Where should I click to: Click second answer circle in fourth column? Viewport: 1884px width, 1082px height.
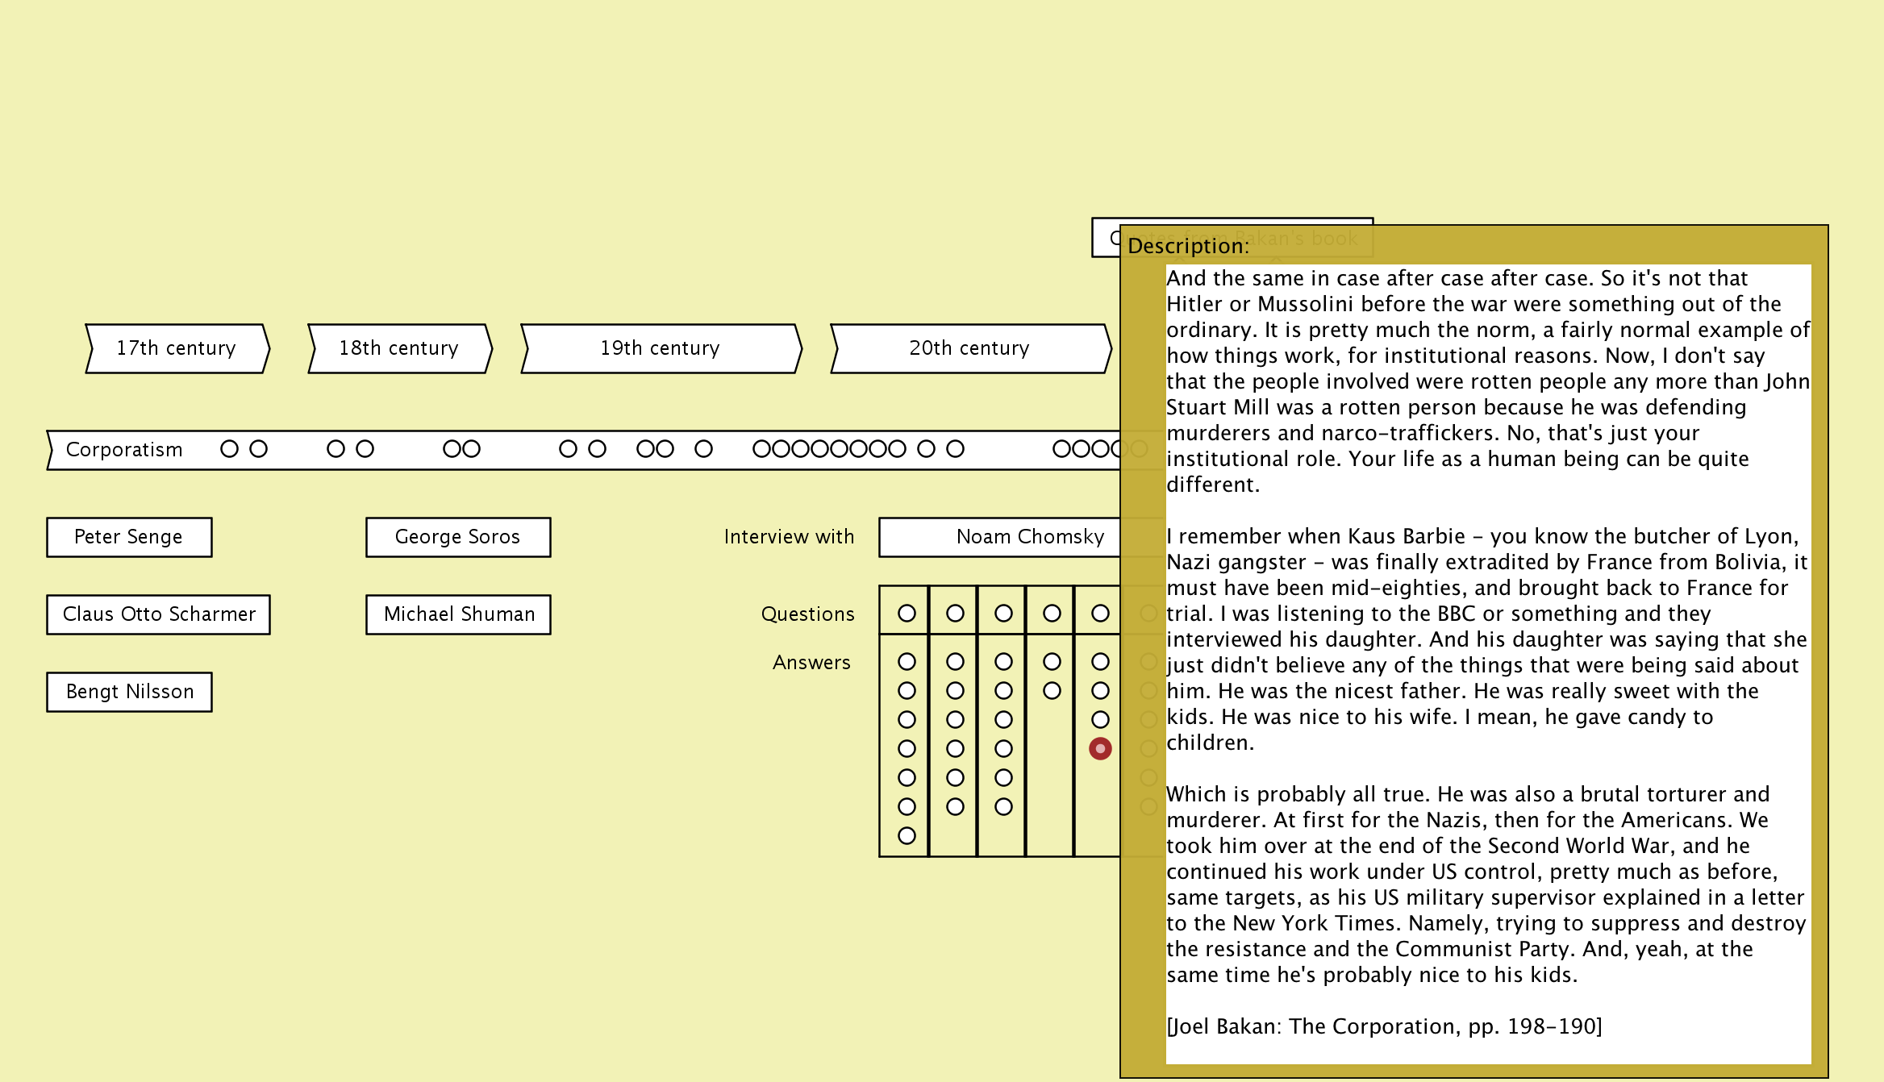[x=1052, y=691]
